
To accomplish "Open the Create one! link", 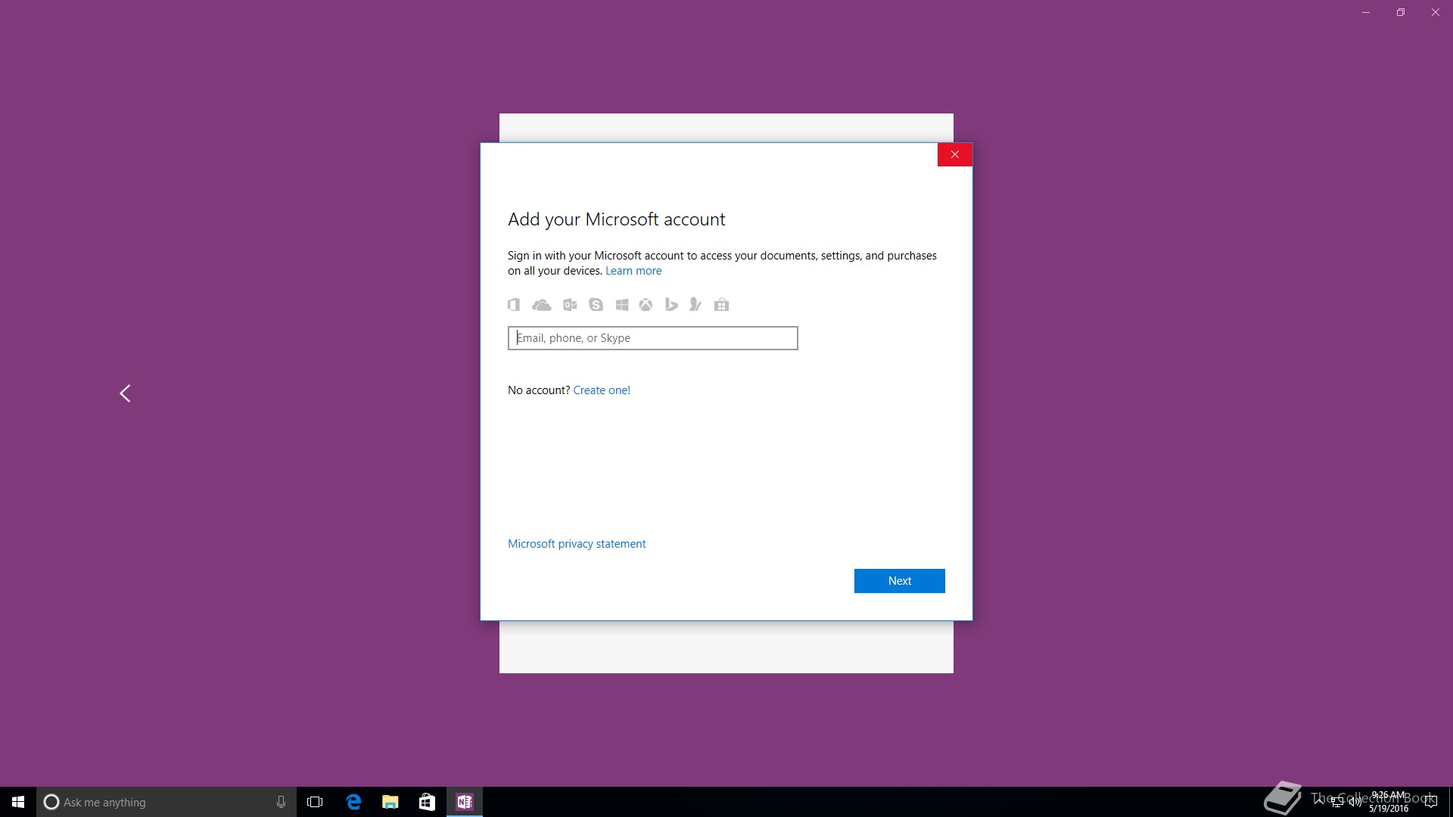I will click(x=602, y=390).
